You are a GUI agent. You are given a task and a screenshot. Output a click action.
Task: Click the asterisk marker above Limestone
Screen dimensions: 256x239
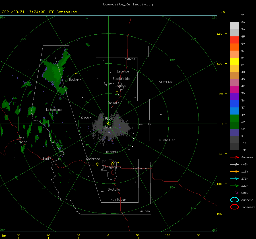tap(54, 107)
